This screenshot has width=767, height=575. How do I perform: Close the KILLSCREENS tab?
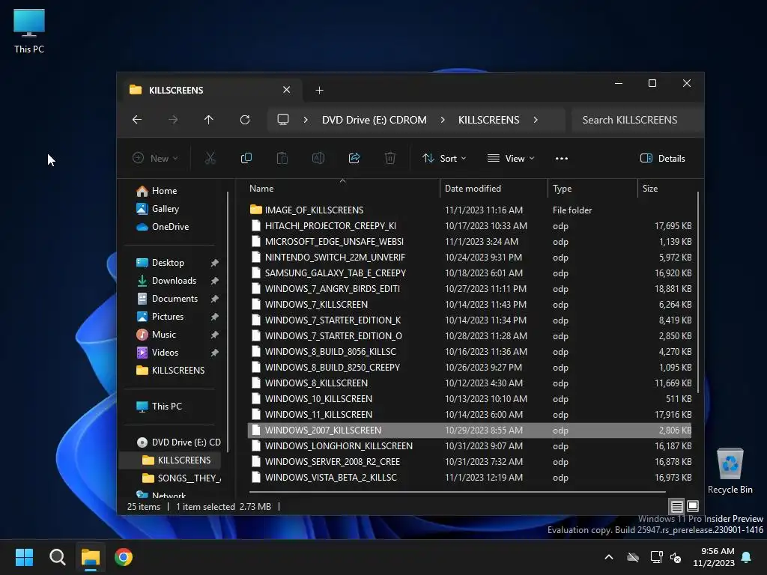287,90
